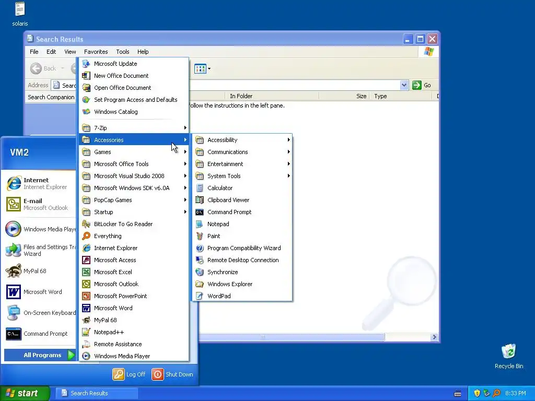Image resolution: width=535 pixels, height=401 pixels.
Task: Open Windows Catalog
Action: (134, 112)
